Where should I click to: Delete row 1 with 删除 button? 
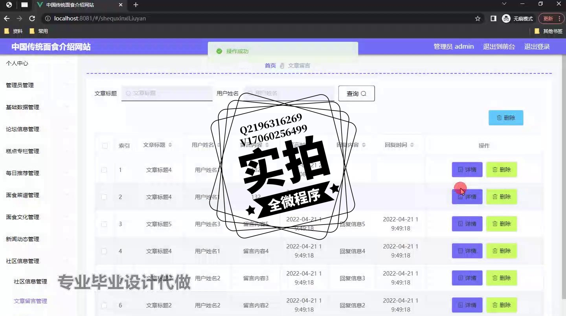click(x=502, y=170)
